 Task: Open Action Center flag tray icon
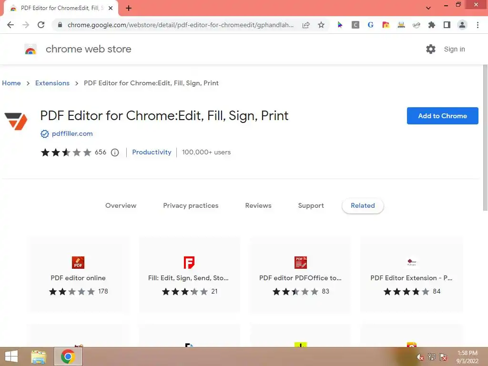click(x=443, y=356)
